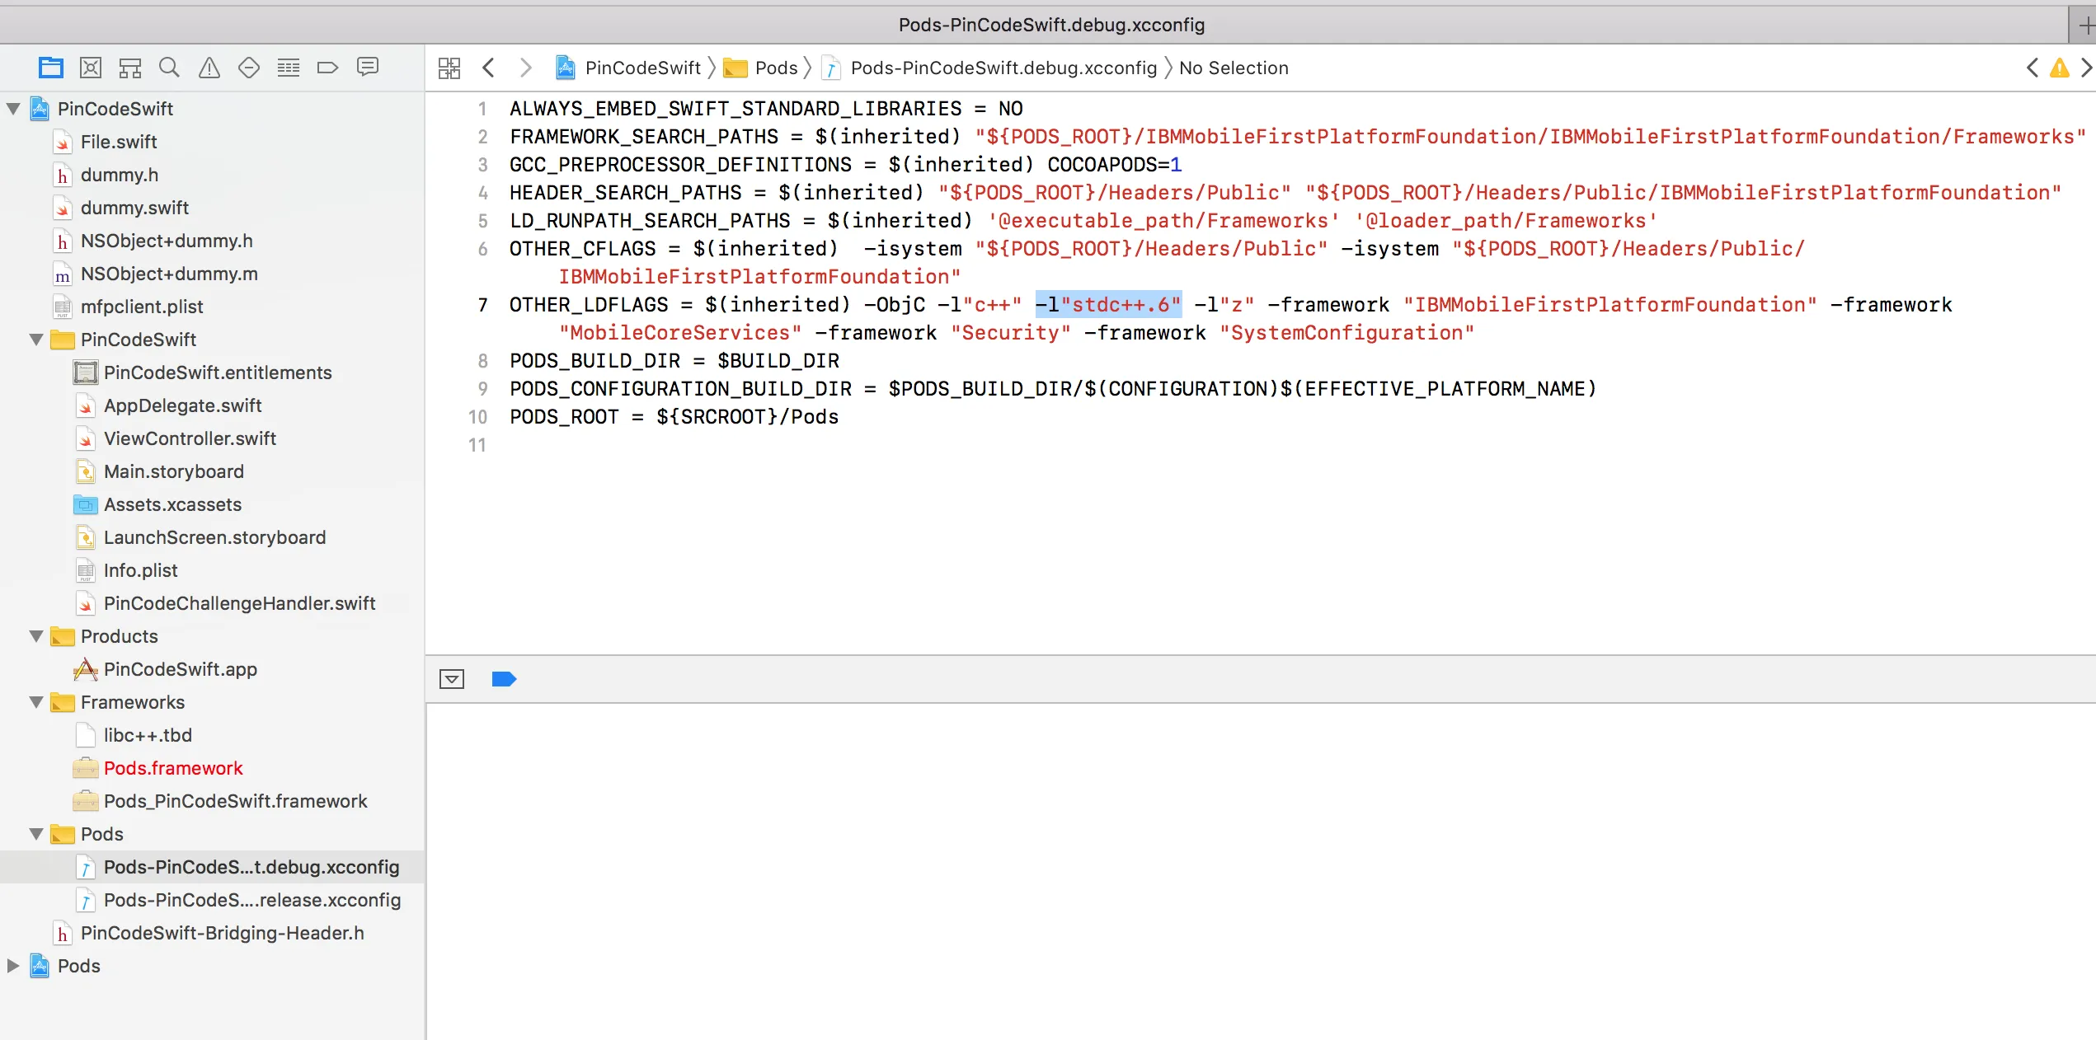Collapse the Products folder
This screenshot has width=2096, height=1040.
(36, 635)
